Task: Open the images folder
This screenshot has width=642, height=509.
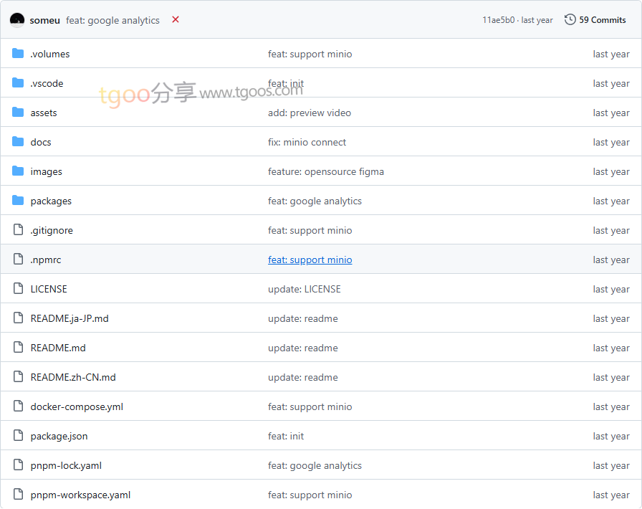Action: 46,171
